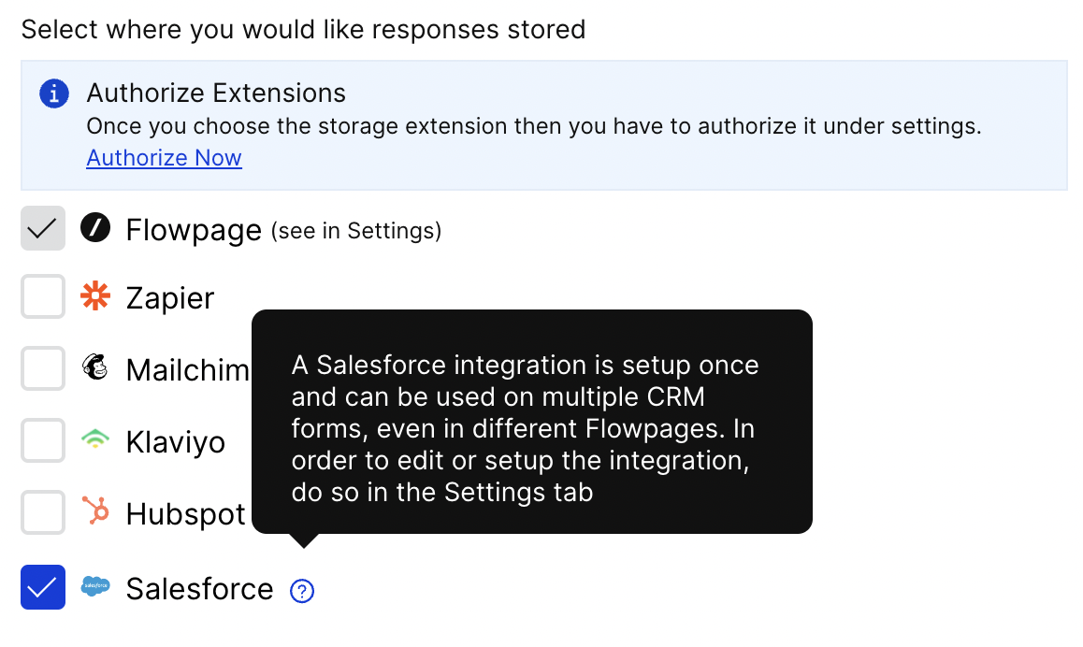This screenshot has height=647, width=1083.
Task: Click the Flowpage logo icon
Action: pos(95,227)
